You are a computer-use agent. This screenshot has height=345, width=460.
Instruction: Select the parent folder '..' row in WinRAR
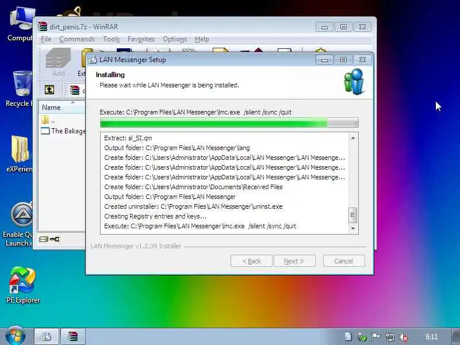point(62,120)
